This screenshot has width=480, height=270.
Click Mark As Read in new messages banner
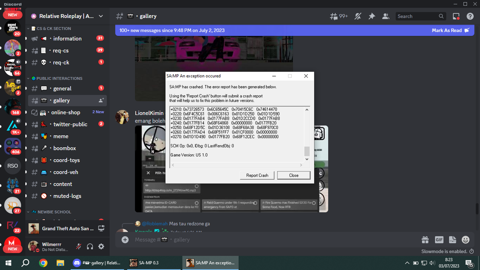click(450, 30)
